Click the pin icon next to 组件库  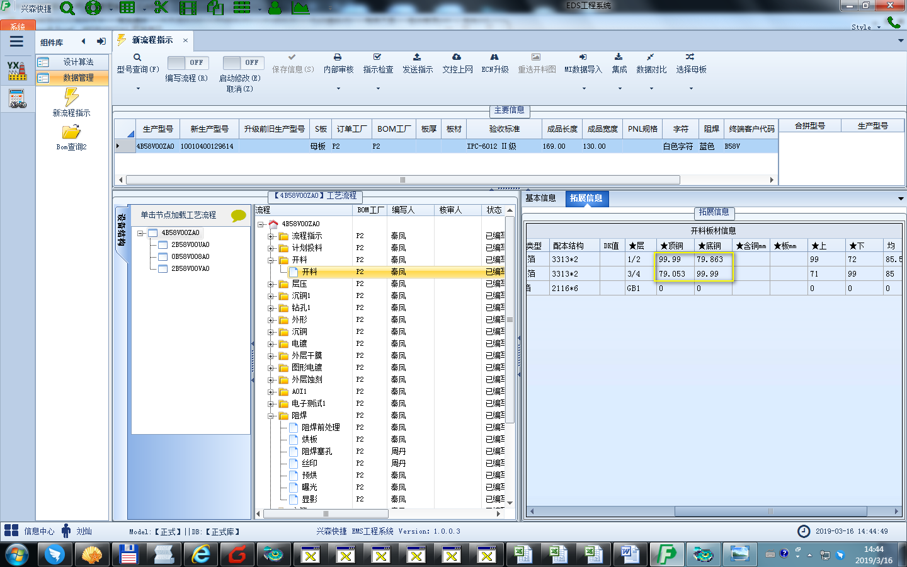[101, 42]
